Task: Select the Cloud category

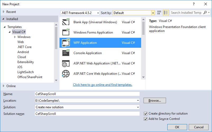Action: 22,57
